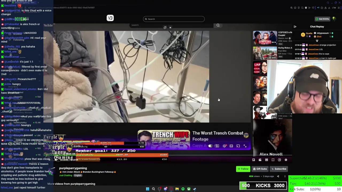Viewport: 342px width, 192px height.
Task: Click the YouTube cast icon
Action: (x=238, y=146)
